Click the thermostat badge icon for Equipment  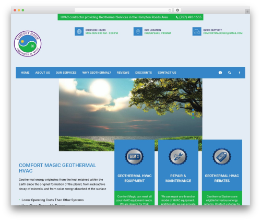134,157
